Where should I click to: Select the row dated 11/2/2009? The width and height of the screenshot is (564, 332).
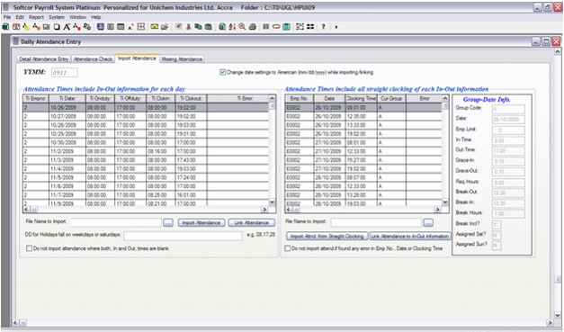click(x=146, y=151)
